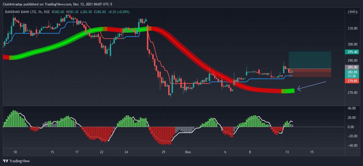This screenshot has width=363, height=166.
Task: Select the green profit zone of the long position
Action: click(310, 60)
